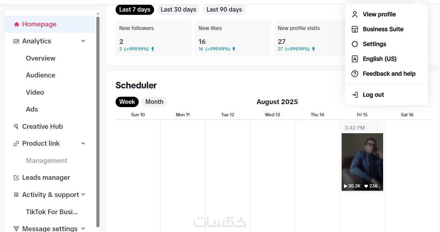Click the Activity & support grid icon
Image resolution: width=440 pixels, height=232 pixels.
tap(16, 195)
